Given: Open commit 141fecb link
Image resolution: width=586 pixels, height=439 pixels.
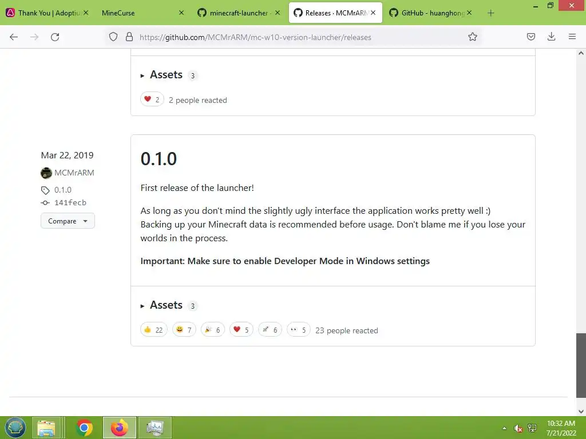Looking at the screenshot, I should pyautogui.click(x=70, y=202).
